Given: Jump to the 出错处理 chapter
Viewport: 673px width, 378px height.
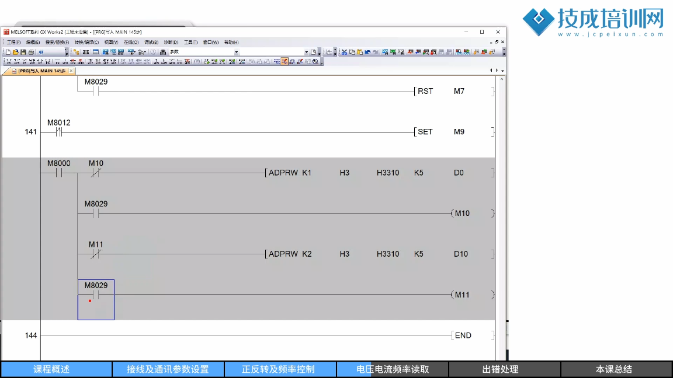Looking at the screenshot, I should click(x=504, y=369).
